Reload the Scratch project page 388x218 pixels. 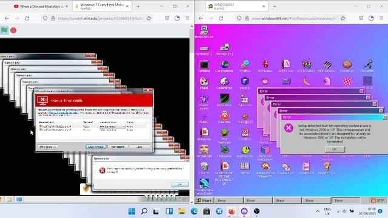(x=27, y=18)
